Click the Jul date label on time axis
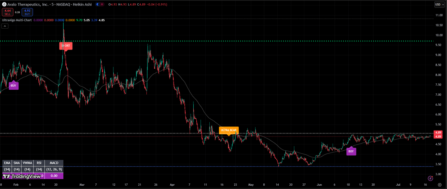The width and height of the screenshot is (447, 189). (398, 184)
